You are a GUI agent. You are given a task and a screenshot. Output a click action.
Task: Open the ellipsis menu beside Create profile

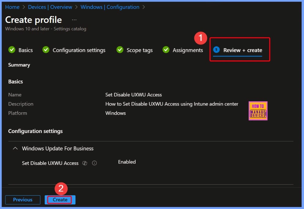(74, 20)
